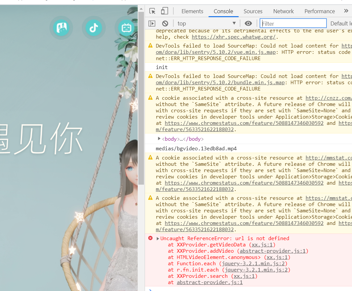
Task: Click the page vertical scrollbar thumb
Action: (141, 98)
